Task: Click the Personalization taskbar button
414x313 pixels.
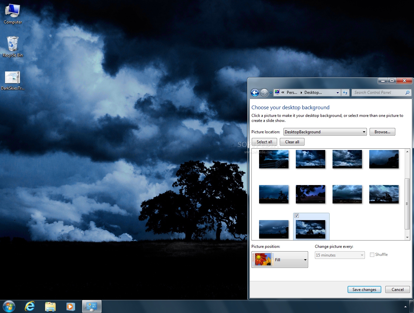Action: [92, 306]
